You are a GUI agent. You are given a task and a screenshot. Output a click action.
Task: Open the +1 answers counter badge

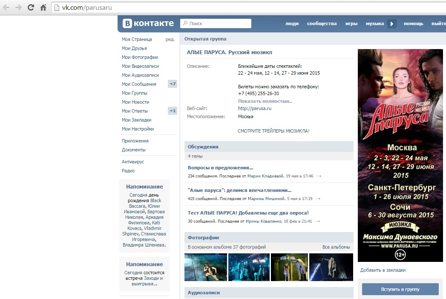click(173, 110)
